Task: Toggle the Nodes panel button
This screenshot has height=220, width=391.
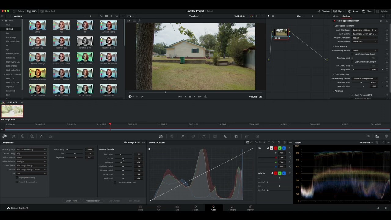Action: [x=353, y=11]
